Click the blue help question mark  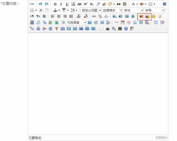[126, 29]
